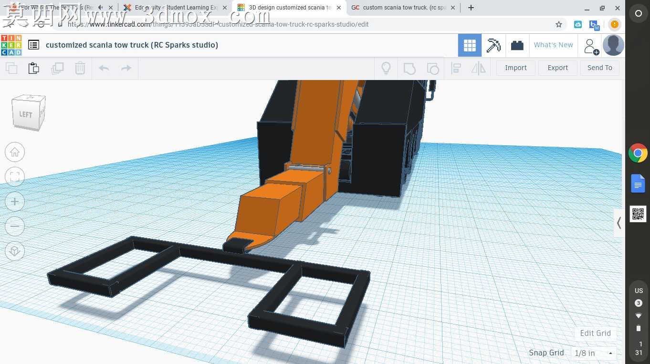Click the Edit Grid button
The width and height of the screenshot is (650, 364).
tap(595, 333)
